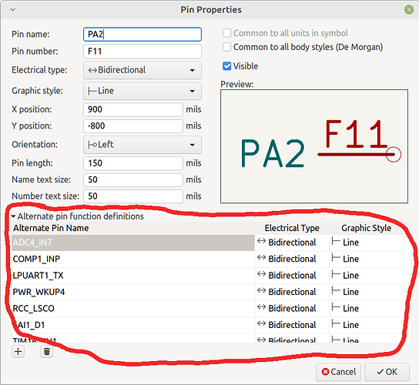Screen dimensions: 419x385
Task: Click bidirectional icon in PWR_WKUP4 row
Action: [x=261, y=291]
